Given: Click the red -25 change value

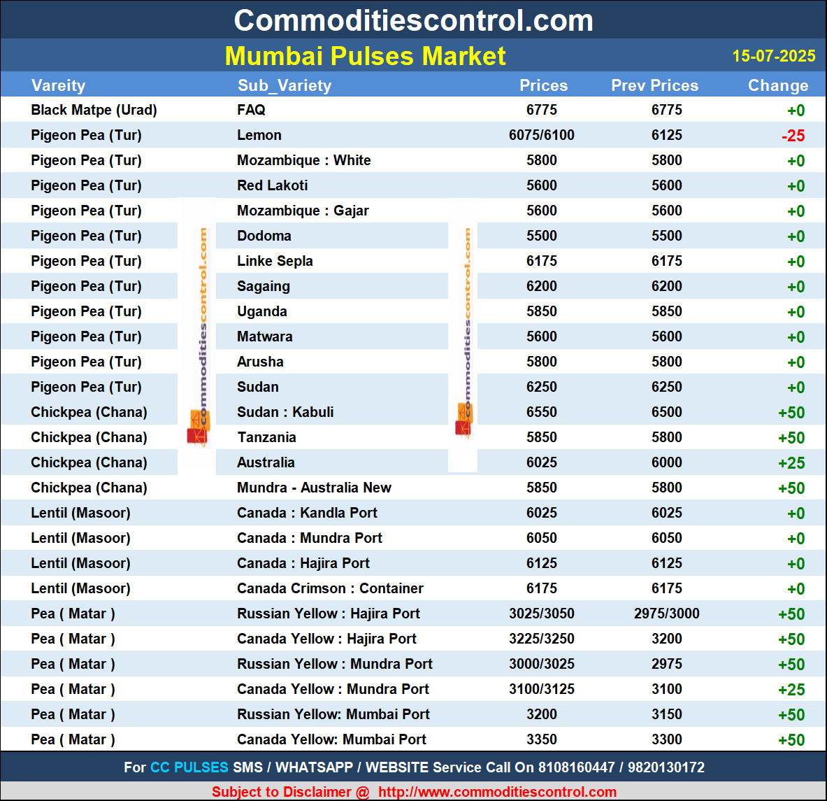Looking at the screenshot, I should [793, 136].
